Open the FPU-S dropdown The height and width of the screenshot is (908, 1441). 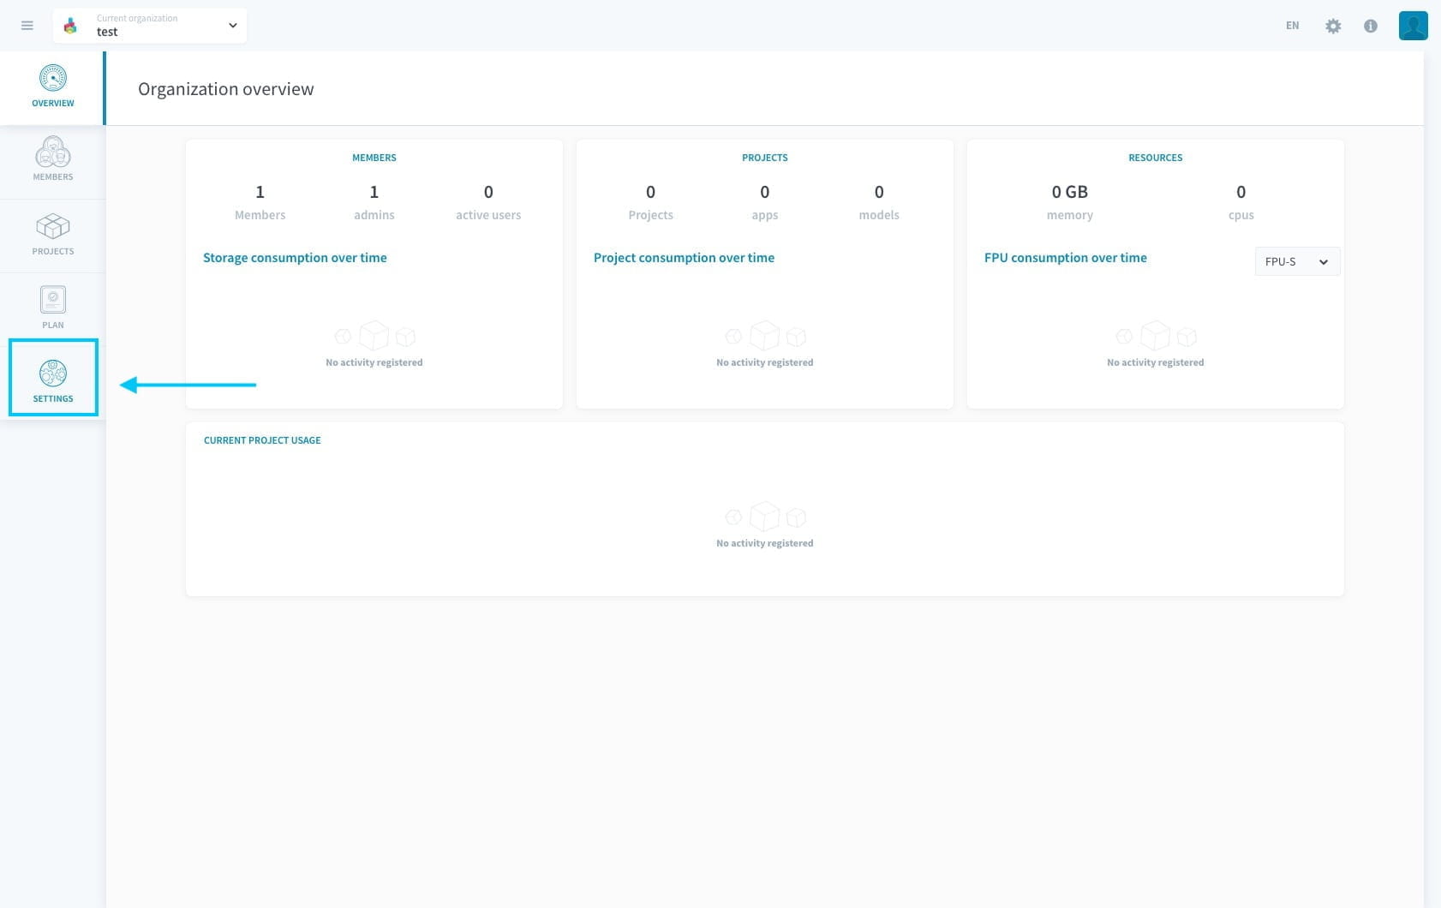click(x=1297, y=261)
